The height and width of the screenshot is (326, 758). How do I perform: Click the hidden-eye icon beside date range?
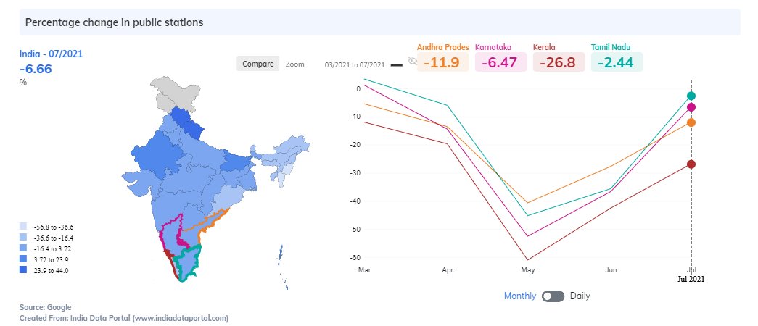point(412,61)
